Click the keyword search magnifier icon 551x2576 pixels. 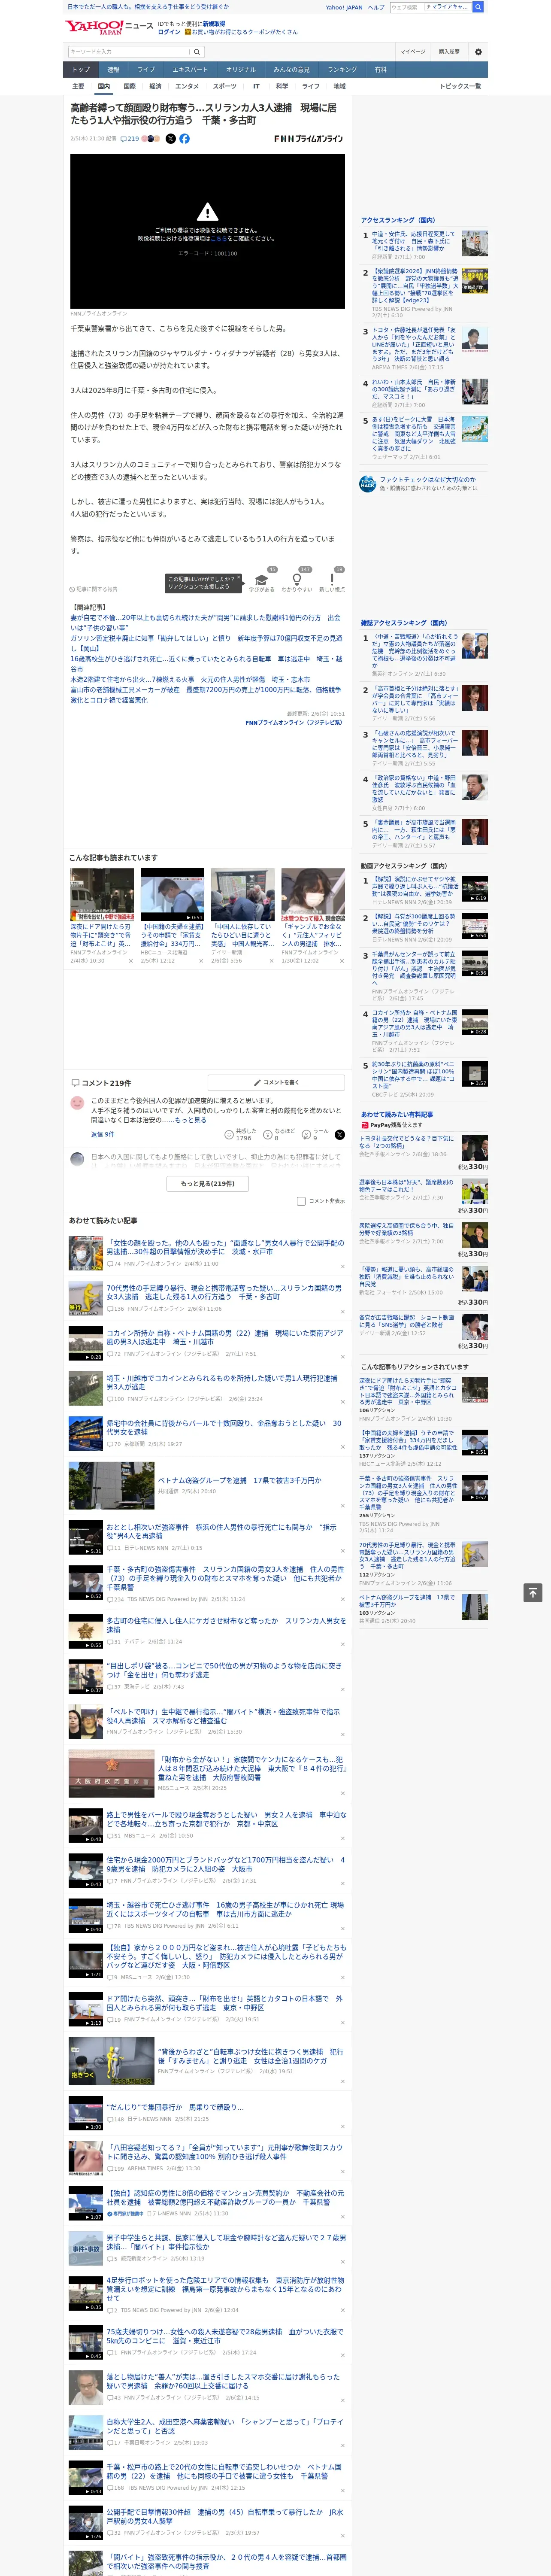point(197,52)
